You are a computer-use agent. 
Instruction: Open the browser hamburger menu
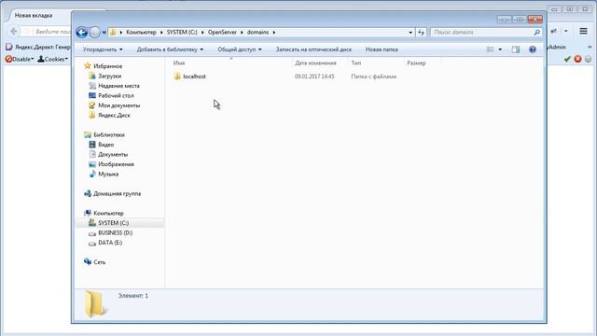pos(583,31)
